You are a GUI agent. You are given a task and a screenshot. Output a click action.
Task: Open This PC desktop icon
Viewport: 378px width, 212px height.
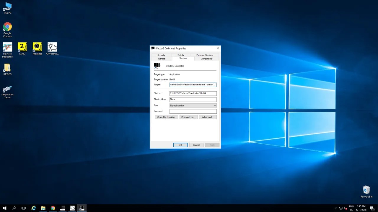click(7, 8)
